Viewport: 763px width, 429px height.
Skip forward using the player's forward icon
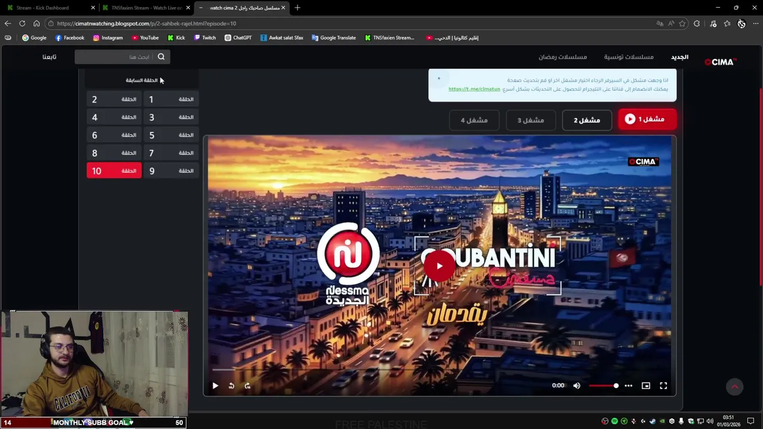247,386
